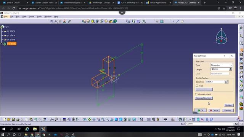Click the Fit All In view icon
Image resolution: width=244 pixels, height=137 pixels.
[x=90, y=119]
